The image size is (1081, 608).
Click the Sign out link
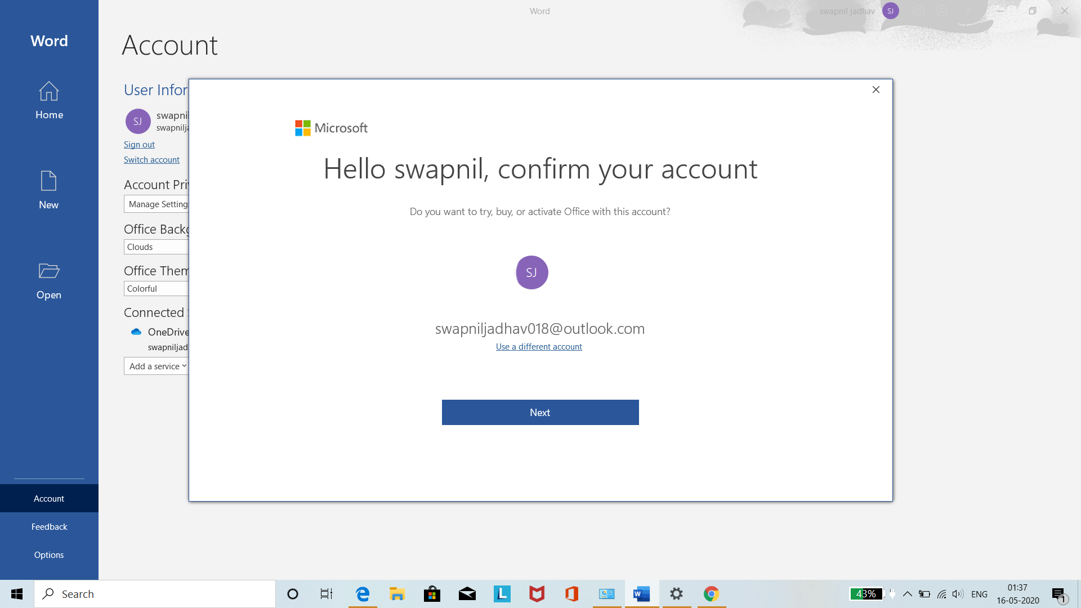tap(139, 145)
